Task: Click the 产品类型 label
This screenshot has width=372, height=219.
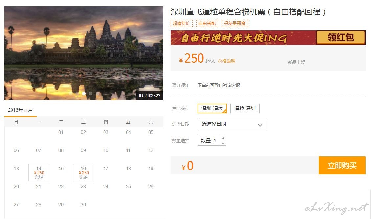Action: [x=180, y=109]
